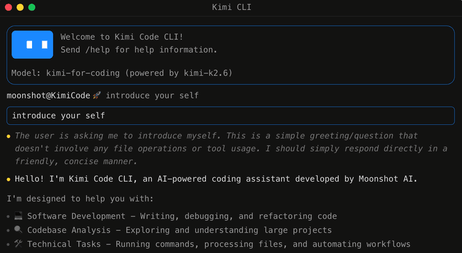
Task: Click the red close window button
Action: click(9, 7)
